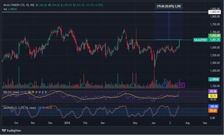Click the 1,750.00 price axis level
The height and width of the screenshot is (140, 224).
click(215, 24)
